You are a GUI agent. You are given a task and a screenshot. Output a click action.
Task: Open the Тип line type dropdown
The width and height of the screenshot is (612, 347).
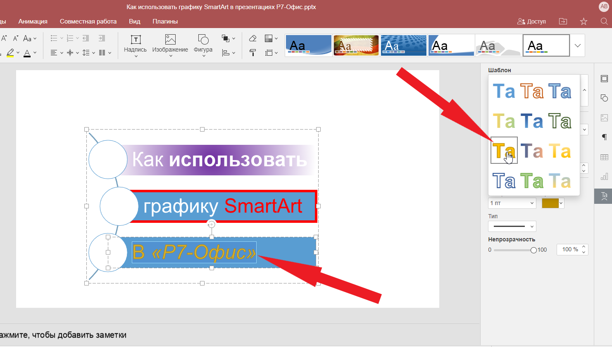click(x=512, y=226)
